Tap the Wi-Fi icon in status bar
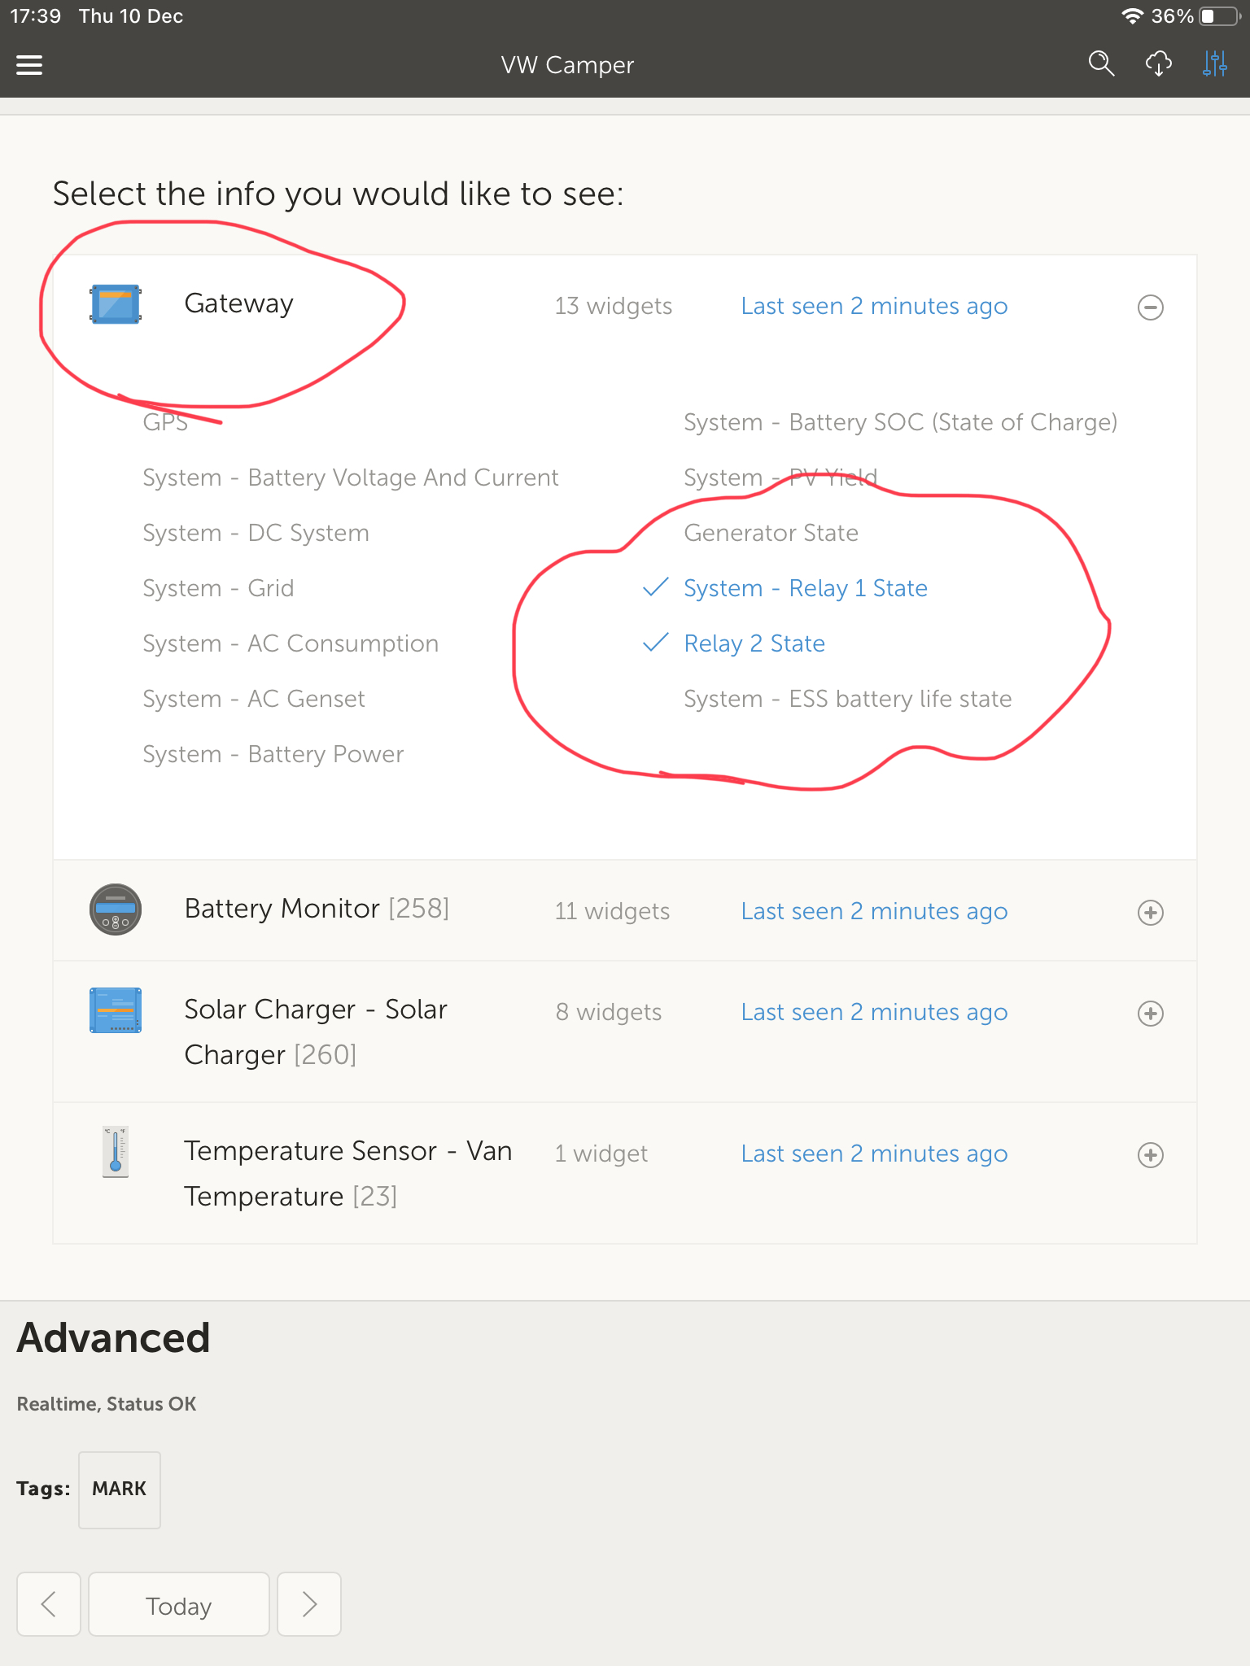This screenshot has width=1250, height=1666. pyautogui.click(x=1132, y=16)
